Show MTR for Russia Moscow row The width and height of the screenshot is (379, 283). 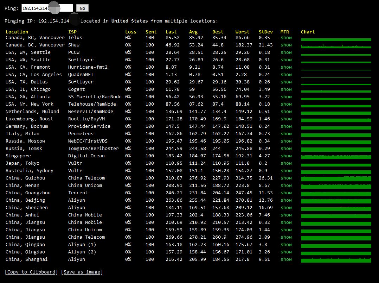tap(286, 141)
